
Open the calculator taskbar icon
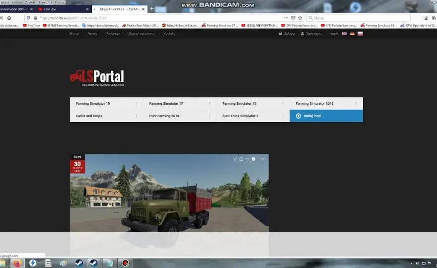pos(48,263)
